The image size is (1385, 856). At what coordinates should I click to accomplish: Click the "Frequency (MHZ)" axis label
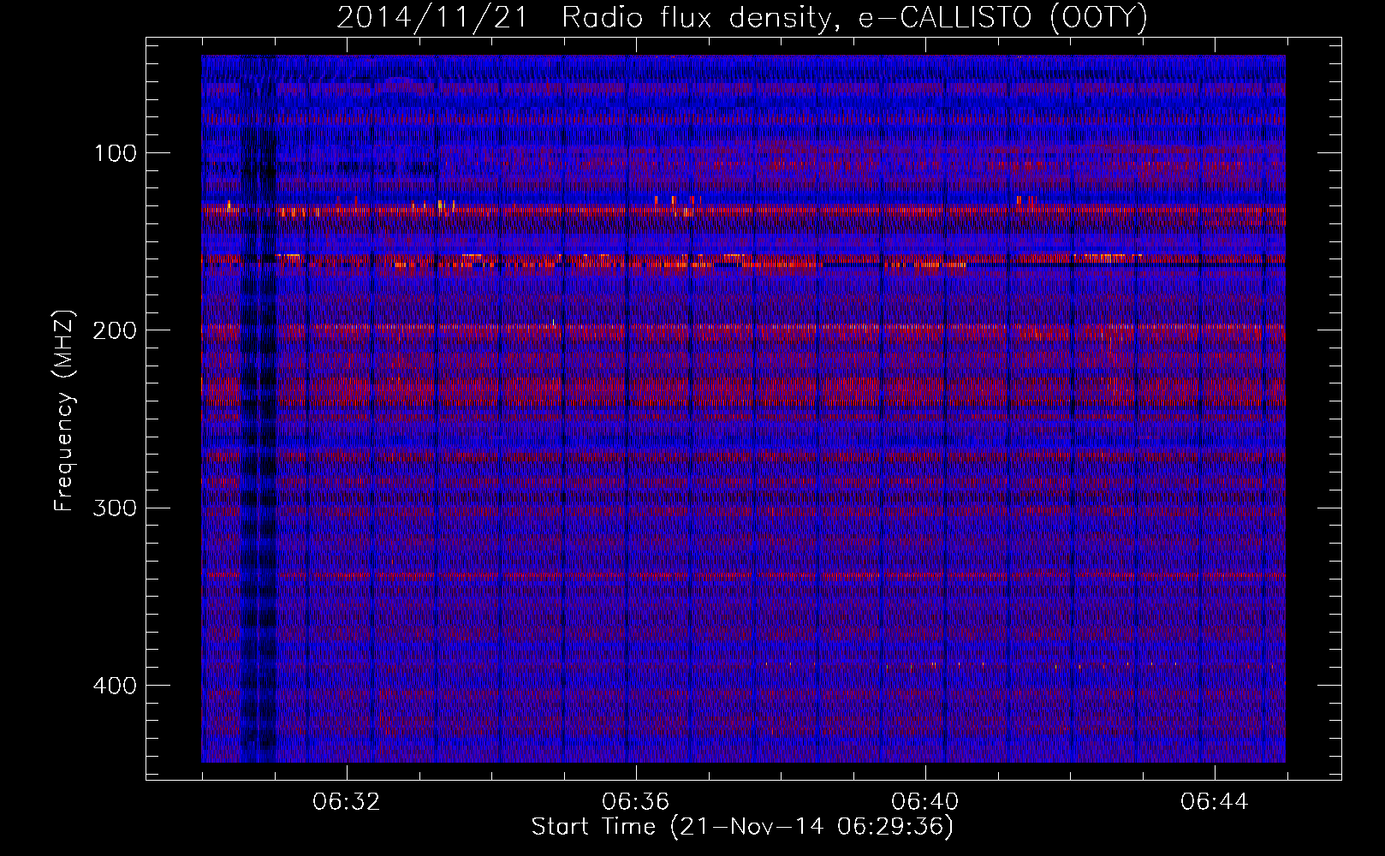pos(64,411)
